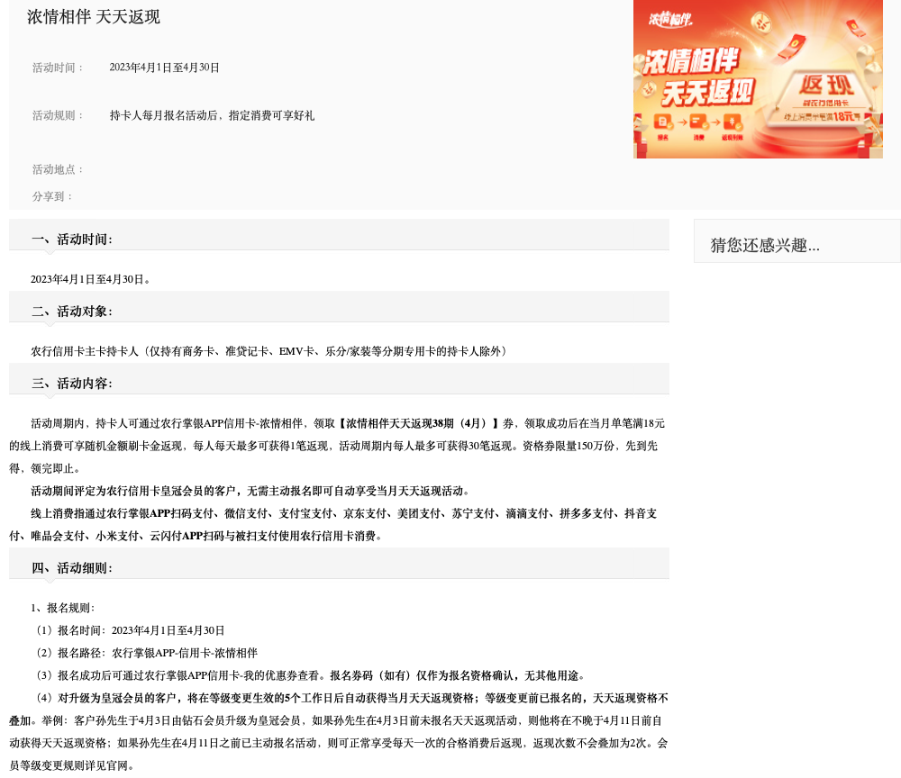
Task: Click the 四、活动细则 section heading
Action: coord(72,568)
